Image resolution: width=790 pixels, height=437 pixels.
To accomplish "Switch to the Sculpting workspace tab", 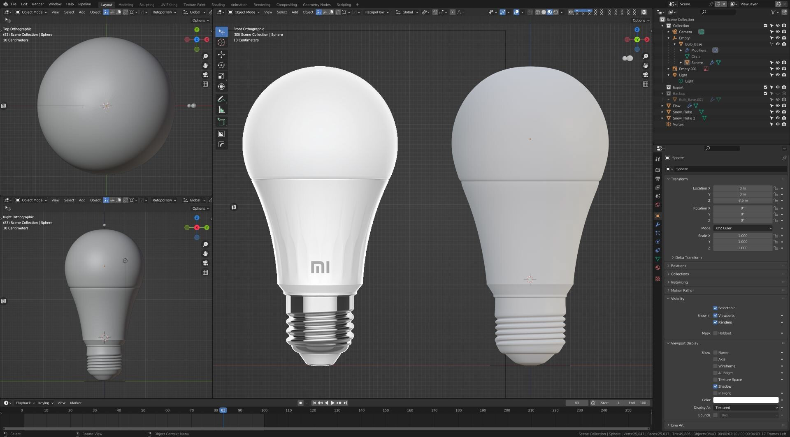I will coord(147,5).
